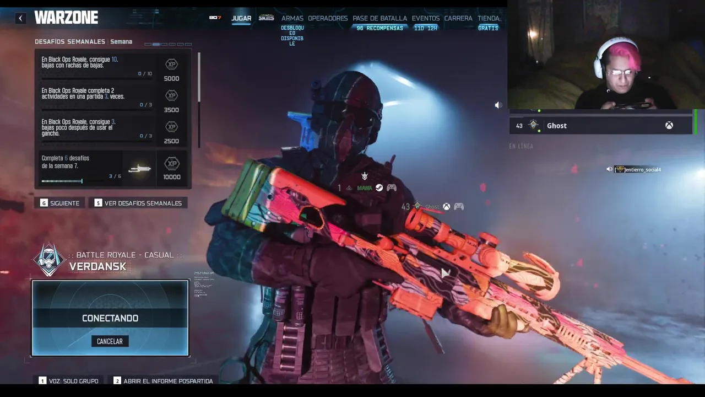Click the CONECTANDO status banner
The image size is (705, 397).
click(x=110, y=318)
